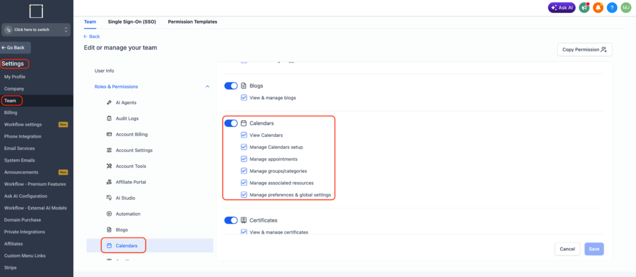Screen dimensions: 636x277
Task: Uncheck View & manage certificates
Action: tap(243, 232)
